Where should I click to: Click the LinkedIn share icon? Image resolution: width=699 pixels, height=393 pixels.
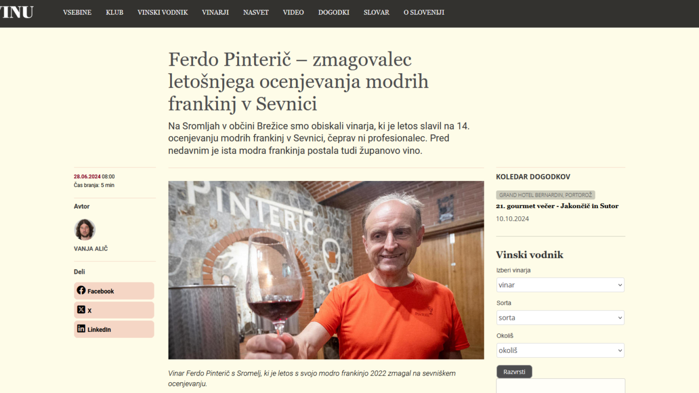(x=81, y=328)
